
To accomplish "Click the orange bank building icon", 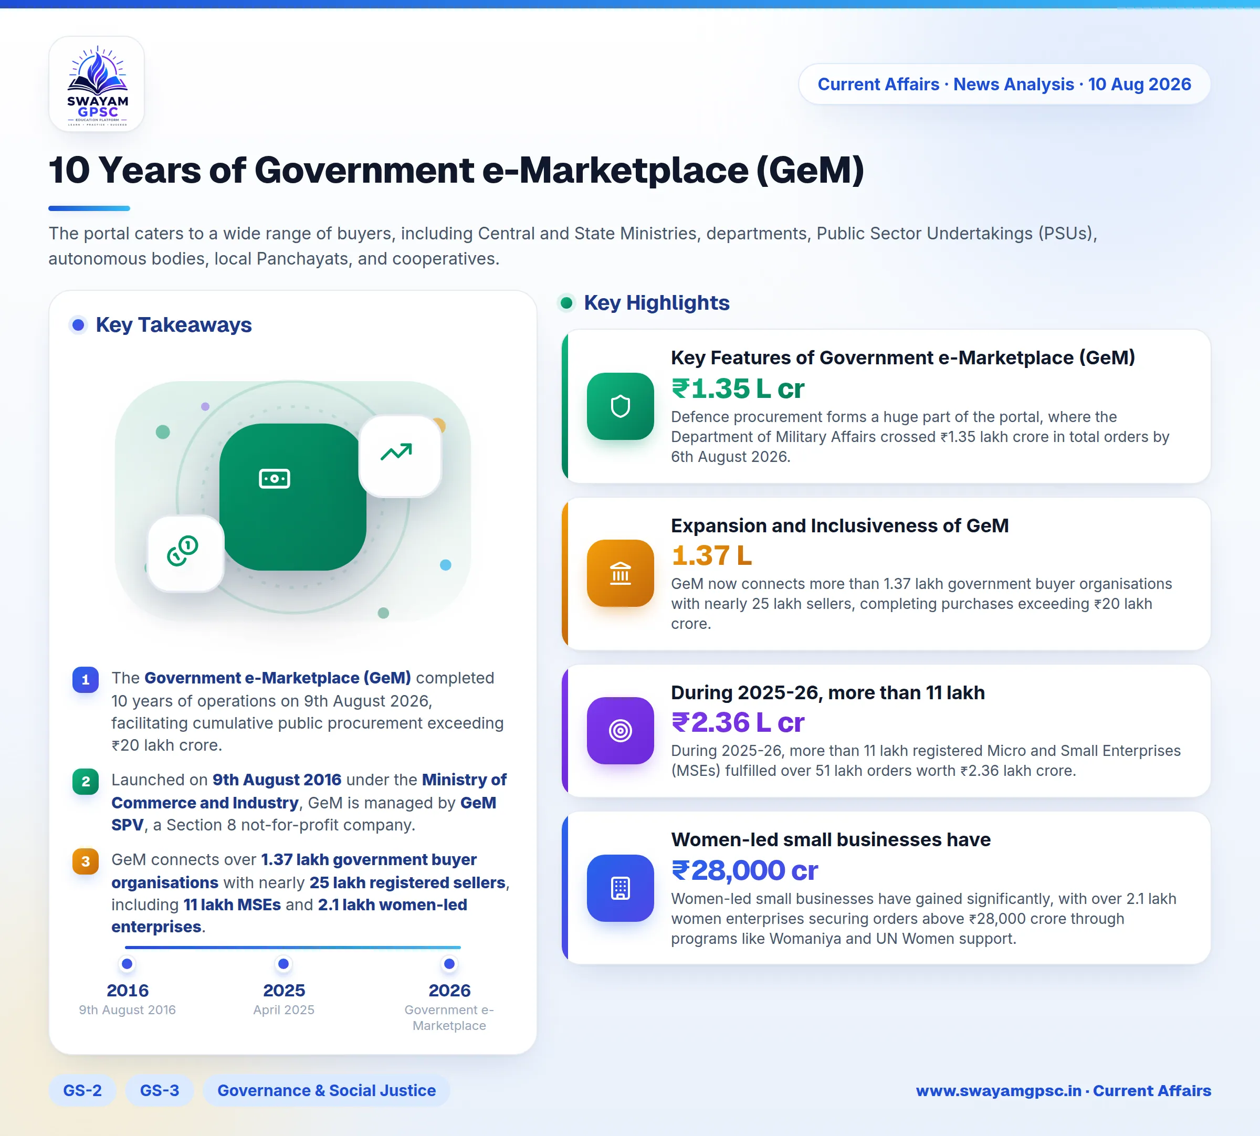I will [x=621, y=573].
